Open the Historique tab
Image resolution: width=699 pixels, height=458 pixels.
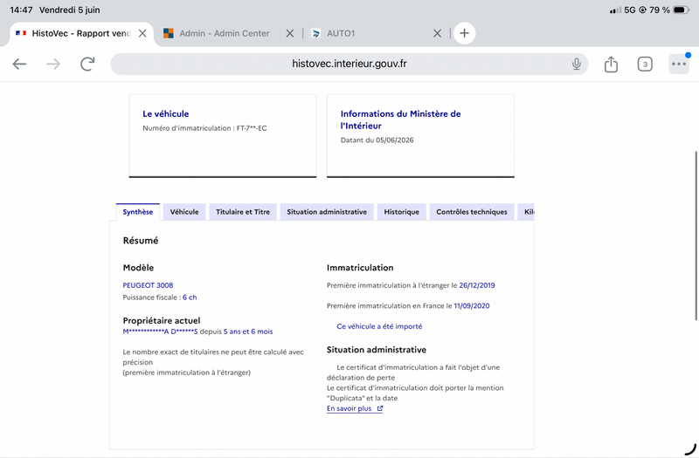point(401,212)
